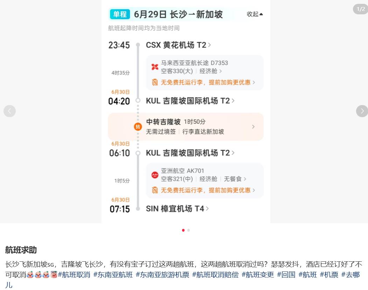The height and width of the screenshot is (290, 368).
Task: Click the Malaysia AirAsia X airline logo
Action: click(155, 67)
